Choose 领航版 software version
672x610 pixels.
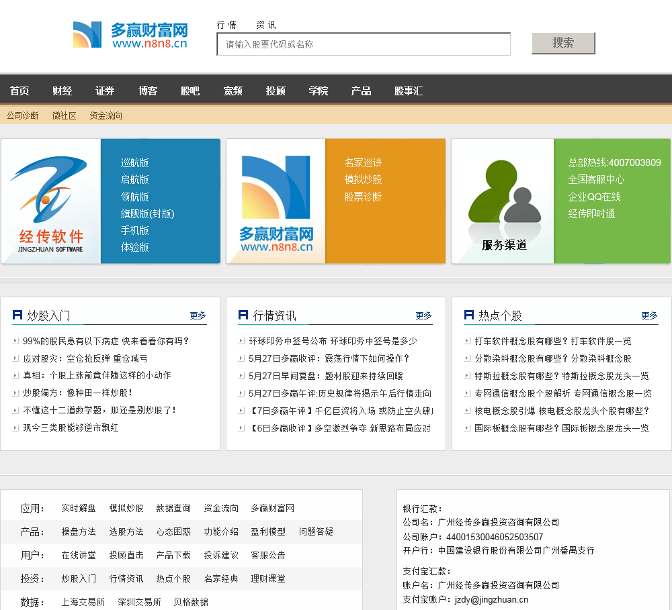click(134, 197)
